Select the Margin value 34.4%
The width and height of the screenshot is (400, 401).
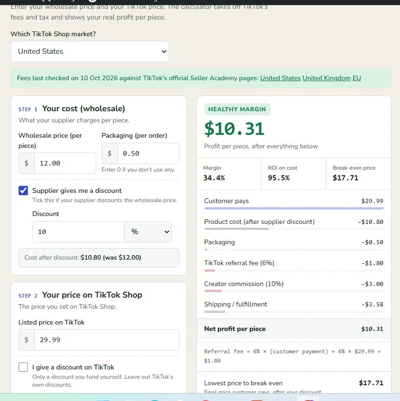(214, 178)
